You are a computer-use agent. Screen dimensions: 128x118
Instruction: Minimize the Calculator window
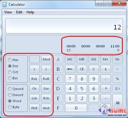(x=100, y=3)
